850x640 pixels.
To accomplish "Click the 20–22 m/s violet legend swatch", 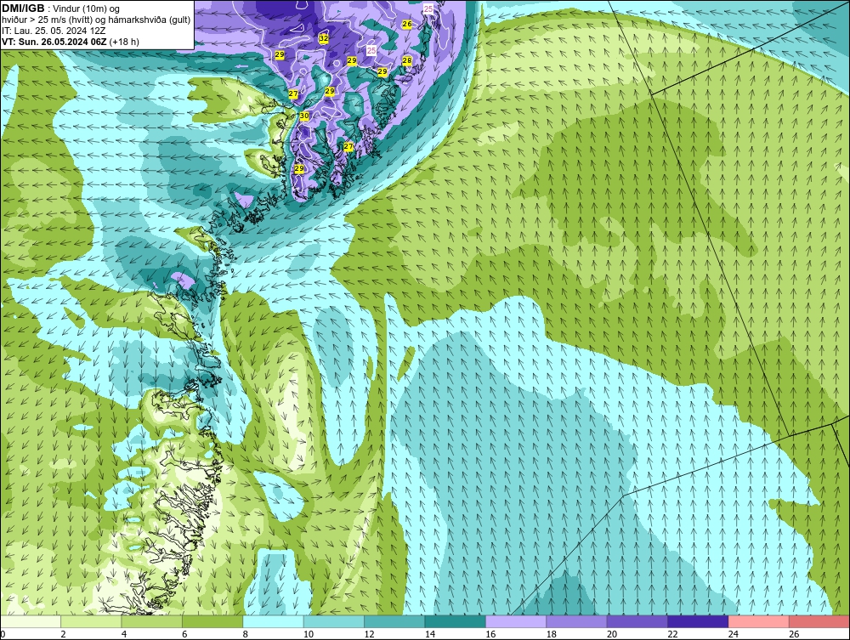I will [637, 621].
